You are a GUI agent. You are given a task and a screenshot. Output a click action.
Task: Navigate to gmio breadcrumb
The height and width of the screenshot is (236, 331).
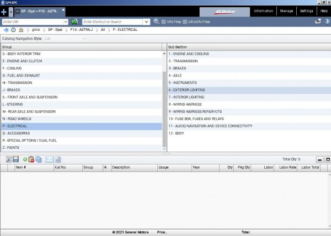tap(36, 30)
